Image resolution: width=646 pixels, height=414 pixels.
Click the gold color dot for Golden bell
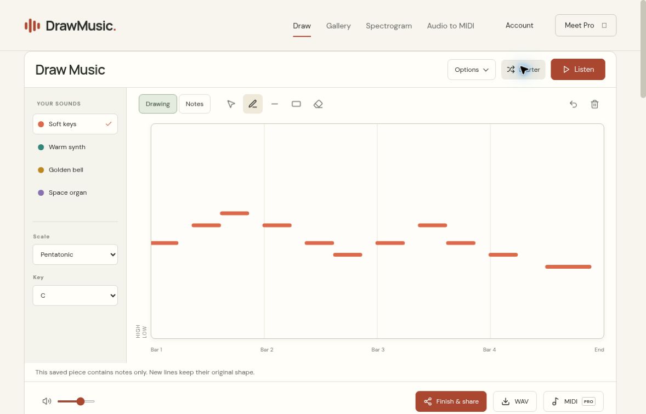[41, 170]
